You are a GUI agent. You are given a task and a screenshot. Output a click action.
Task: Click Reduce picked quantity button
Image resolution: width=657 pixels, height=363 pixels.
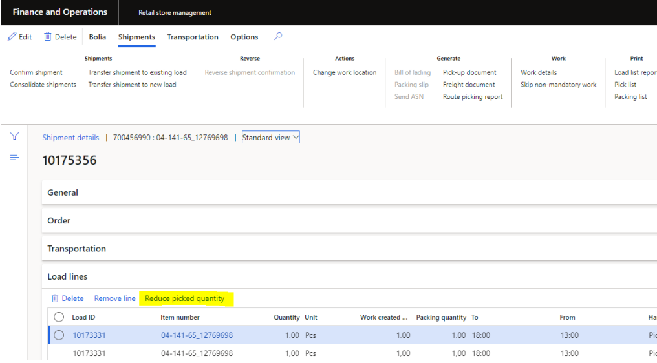185,298
